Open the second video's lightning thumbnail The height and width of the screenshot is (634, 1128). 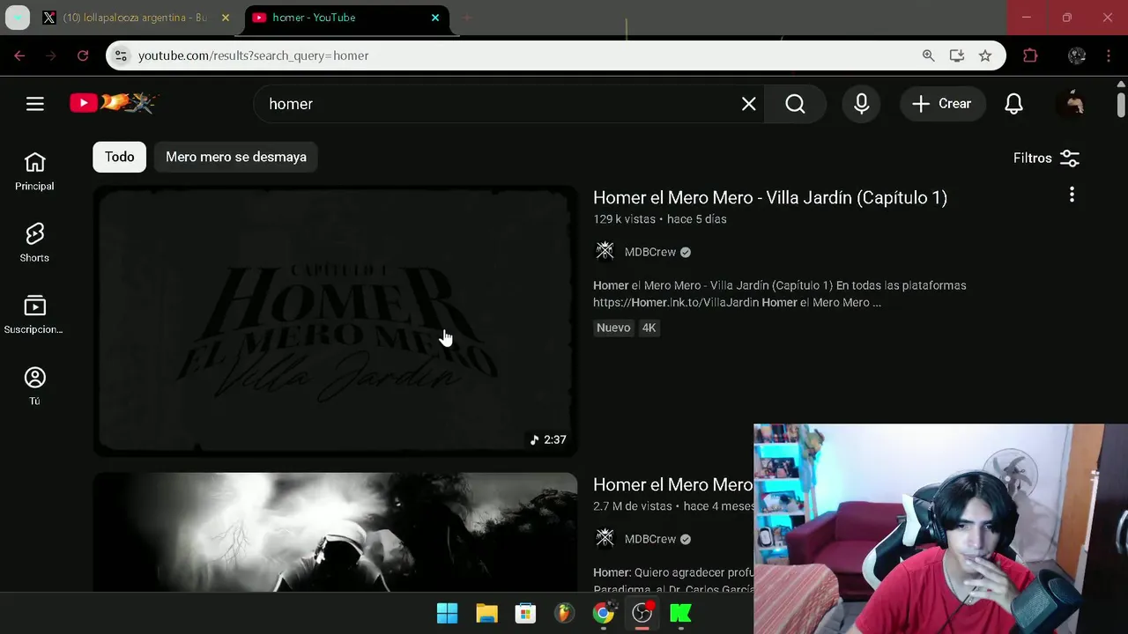coord(336,532)
